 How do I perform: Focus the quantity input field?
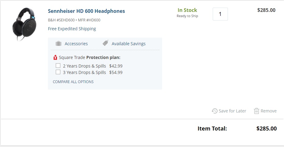[220, 14]
